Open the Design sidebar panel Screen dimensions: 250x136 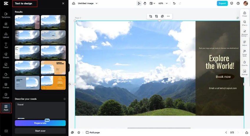(6, 25)
